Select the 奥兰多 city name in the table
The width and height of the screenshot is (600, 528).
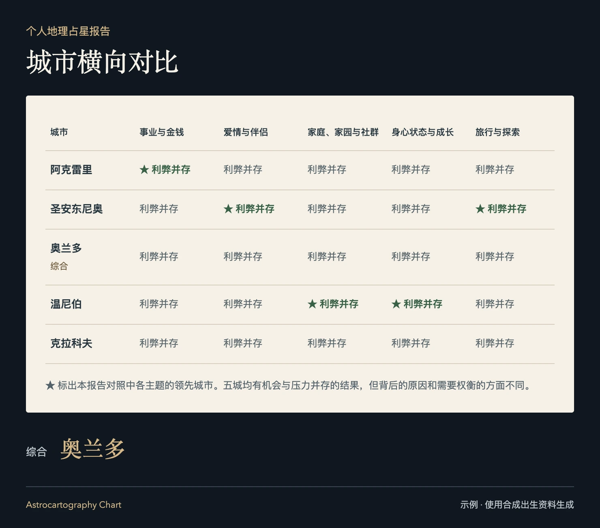pos(66,248)
